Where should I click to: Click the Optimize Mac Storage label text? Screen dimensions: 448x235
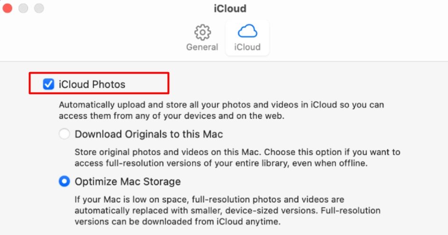[x=128, y=182]
